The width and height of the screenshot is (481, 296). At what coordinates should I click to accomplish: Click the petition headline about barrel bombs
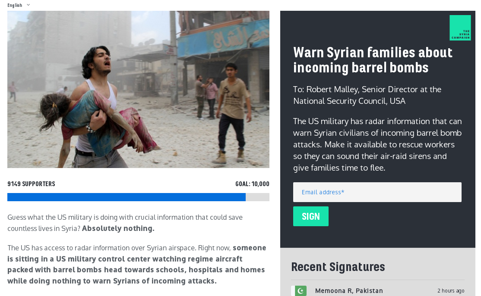click(x=373, y=60)
